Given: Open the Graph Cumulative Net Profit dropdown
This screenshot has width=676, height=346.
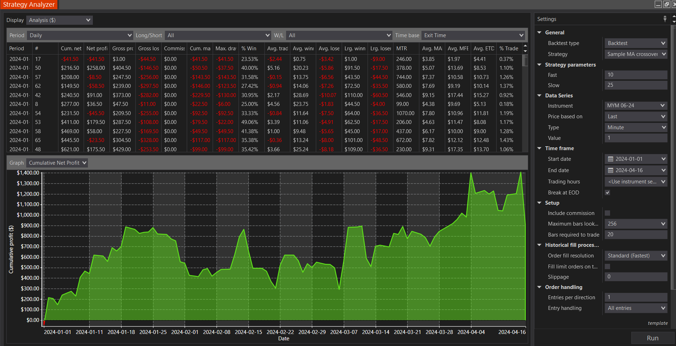Looking at the screenshot, I should pyautogui.click(x=57, y=163).
